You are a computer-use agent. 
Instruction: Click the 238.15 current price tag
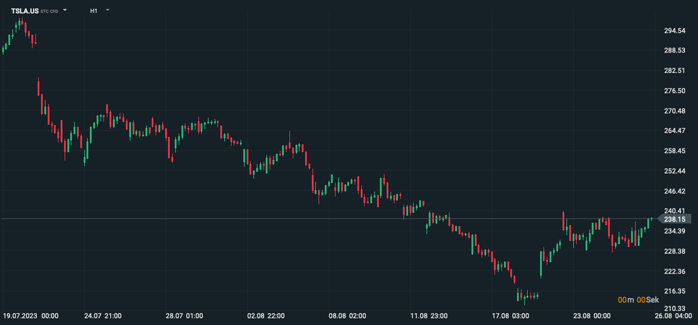674,219
